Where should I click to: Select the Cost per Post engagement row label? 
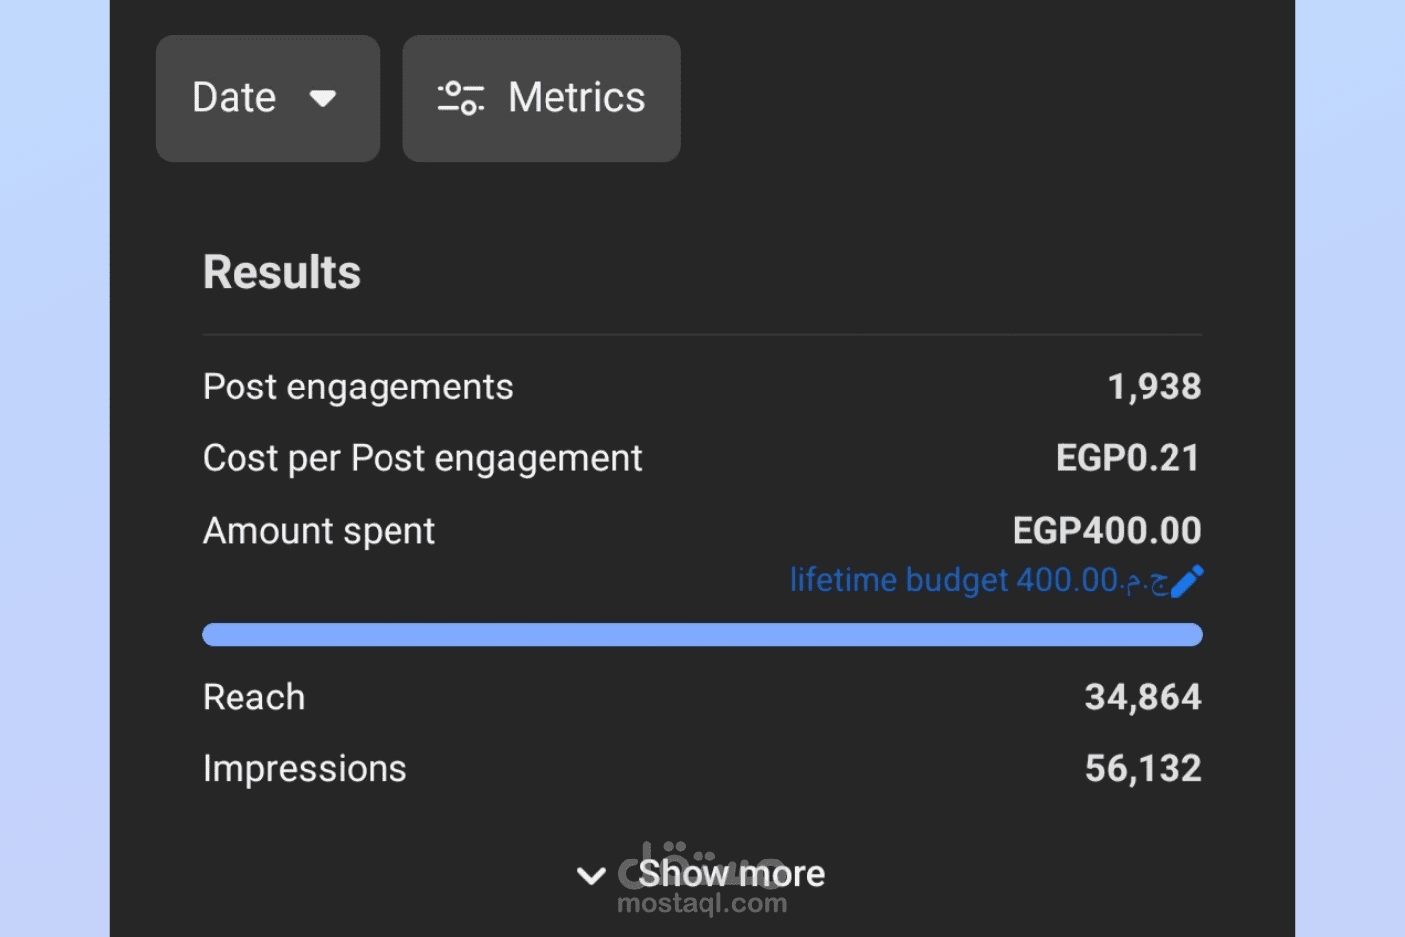(422, 458)
